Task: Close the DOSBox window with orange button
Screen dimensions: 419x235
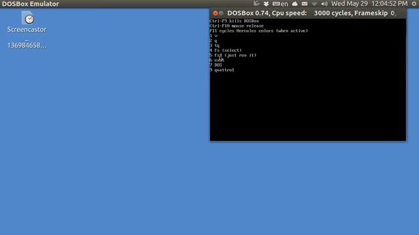Action: 215,13
